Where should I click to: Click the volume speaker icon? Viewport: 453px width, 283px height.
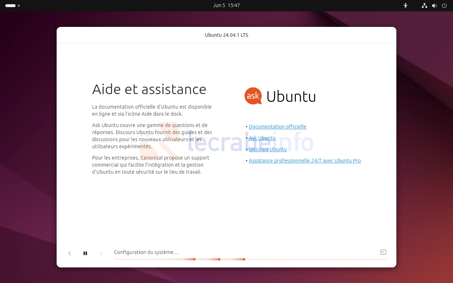point(434,6)
